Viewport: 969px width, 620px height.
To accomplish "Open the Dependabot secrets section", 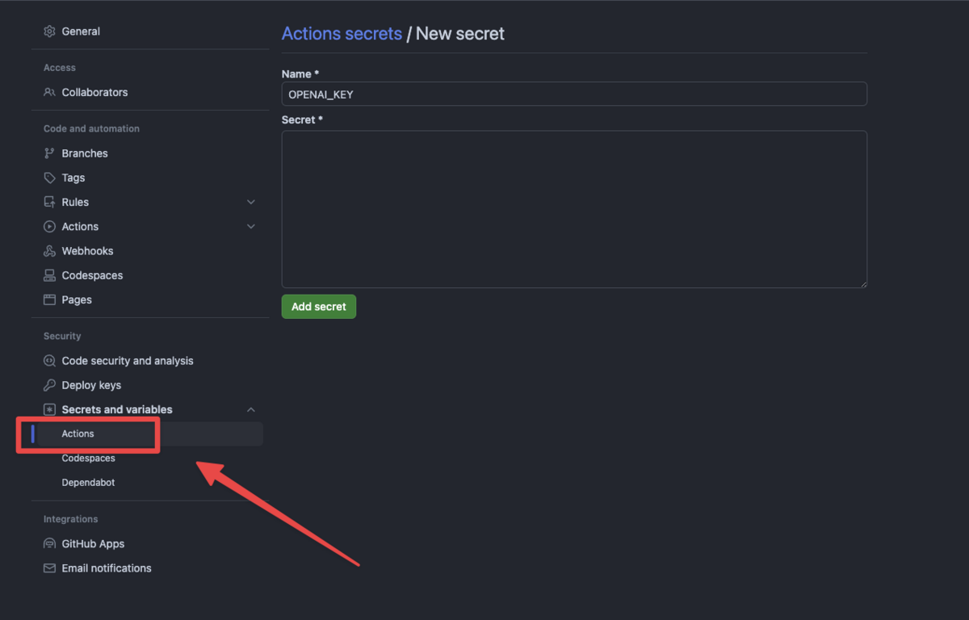I will coord(88,482).
